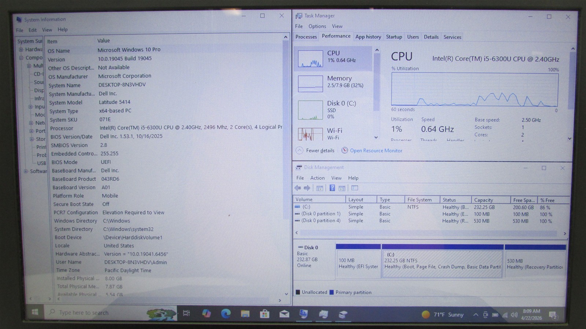Switch to the Startup tab
The height and width of the screenshot is (329, 586).
[394, 37]
